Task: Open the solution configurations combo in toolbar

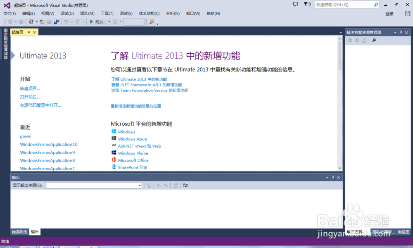Action: [134, 22]
